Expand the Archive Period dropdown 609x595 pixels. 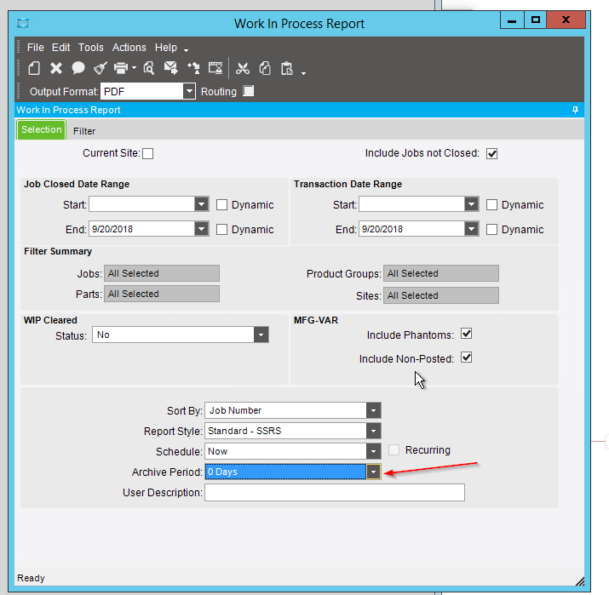[373, 472]
